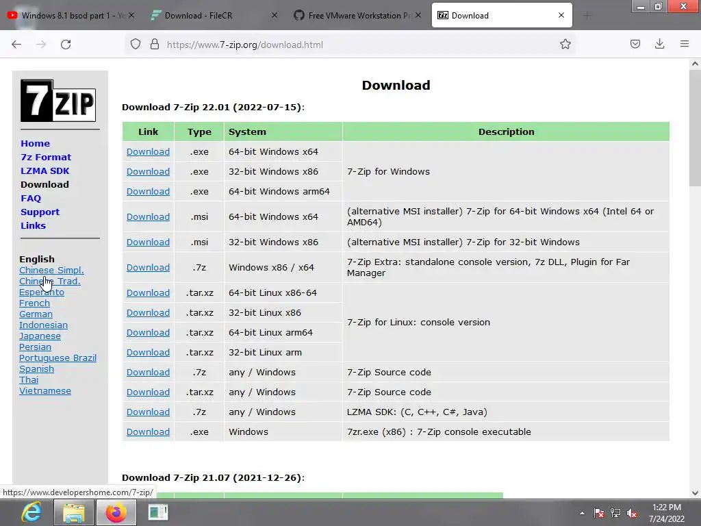Download .tar.xz for 64-bit Linux x86-64
This screenshot has height=526, width=701.
(148, 292)
